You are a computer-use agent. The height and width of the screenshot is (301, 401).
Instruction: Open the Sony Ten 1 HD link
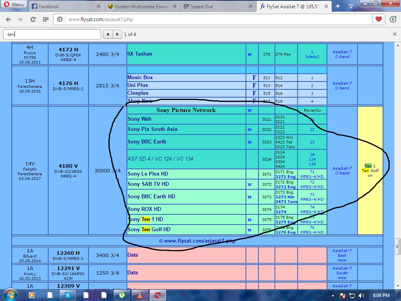click(146, 219)
